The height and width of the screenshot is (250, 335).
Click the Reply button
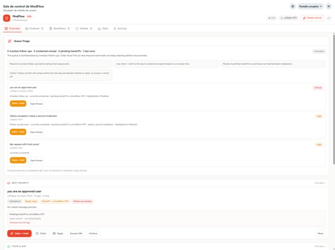pos(58,233)
